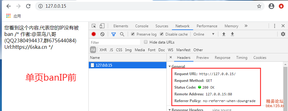Show more DevTools tabs chevron
The height and width of the screenshot is (111, 288).
click(246, 26)
